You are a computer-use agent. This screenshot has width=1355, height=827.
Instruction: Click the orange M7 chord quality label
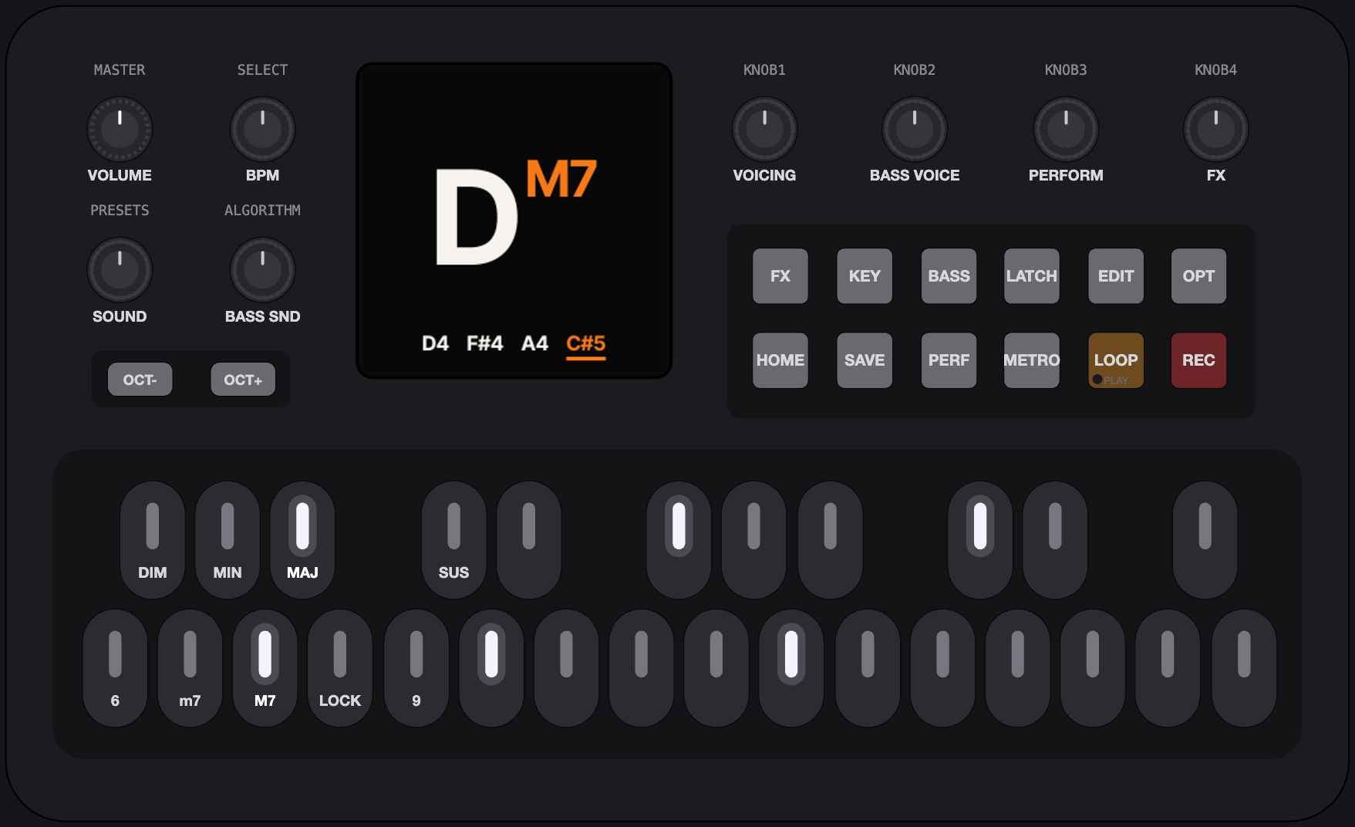[561, 179]
